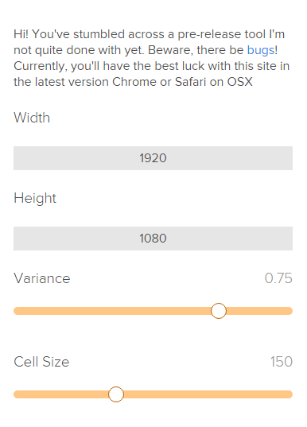Image resolution: width=307 pixels, height=427 pixels.
Task: Click Cell Size track left of knob
Action: [x=61, y=394]
